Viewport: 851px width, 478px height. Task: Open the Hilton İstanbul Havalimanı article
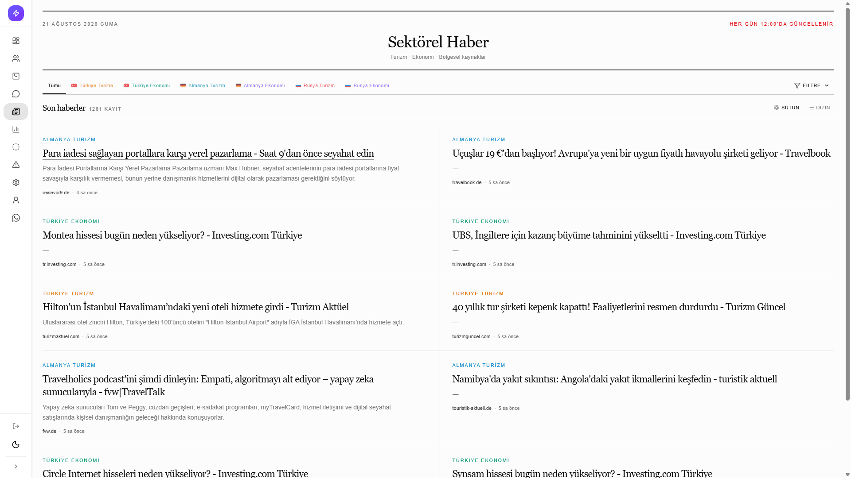point(195,307)
